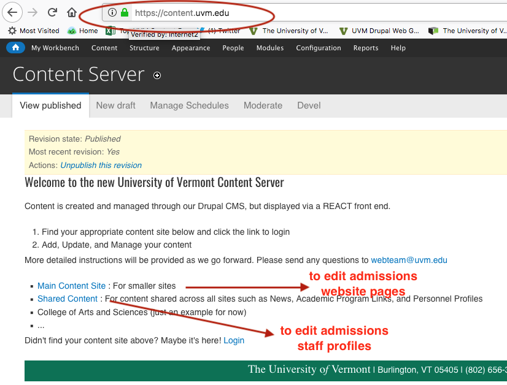Click the Excel spreadsheet bookmark icon
This screenshot has height=385, width=507.
(x=110, y=31)
